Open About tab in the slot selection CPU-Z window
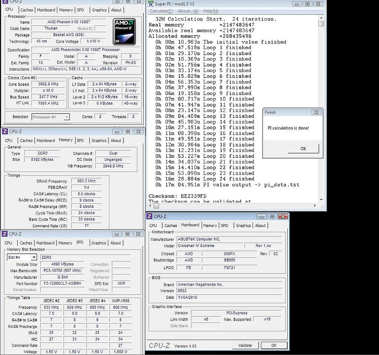Viewport: 379px width, 355px height. click(x=116, y=243)
